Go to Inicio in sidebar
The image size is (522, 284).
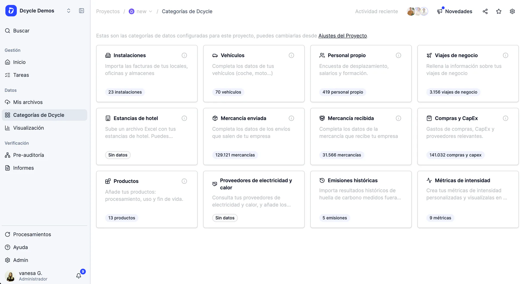44,62
